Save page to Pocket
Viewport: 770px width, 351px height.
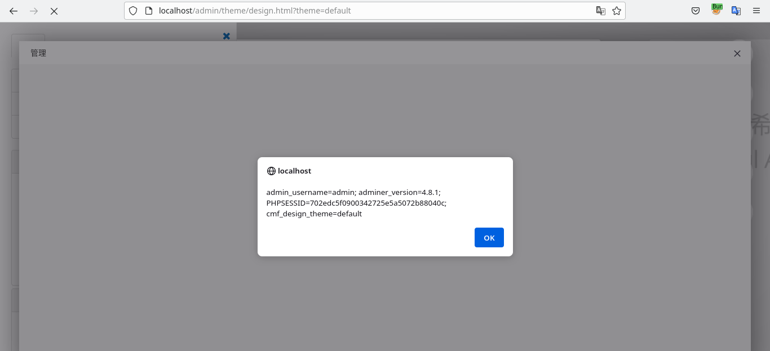tap(696, 11)
